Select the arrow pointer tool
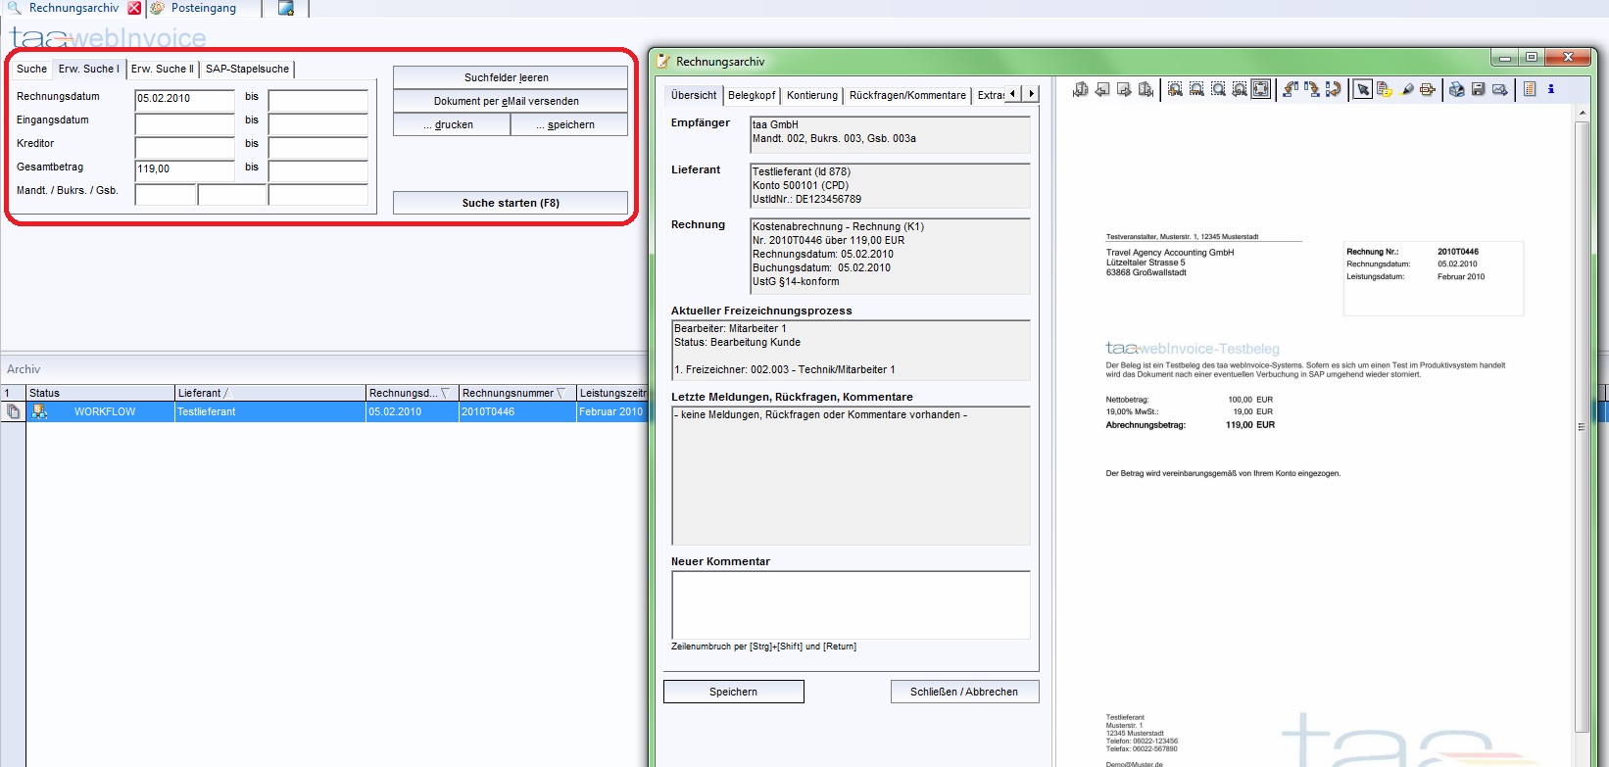This screenshot has width=1609, height=767. [1363, 89]
